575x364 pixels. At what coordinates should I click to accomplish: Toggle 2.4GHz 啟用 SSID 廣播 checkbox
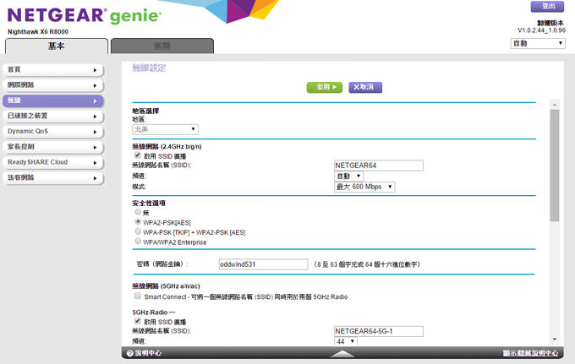point(138,155)
